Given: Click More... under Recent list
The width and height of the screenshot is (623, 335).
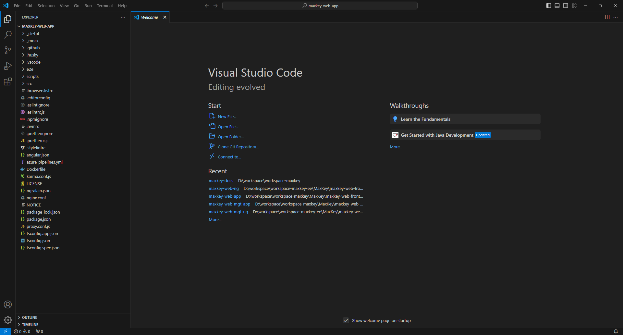Looking at the screenshot, I should coord(215,220).
